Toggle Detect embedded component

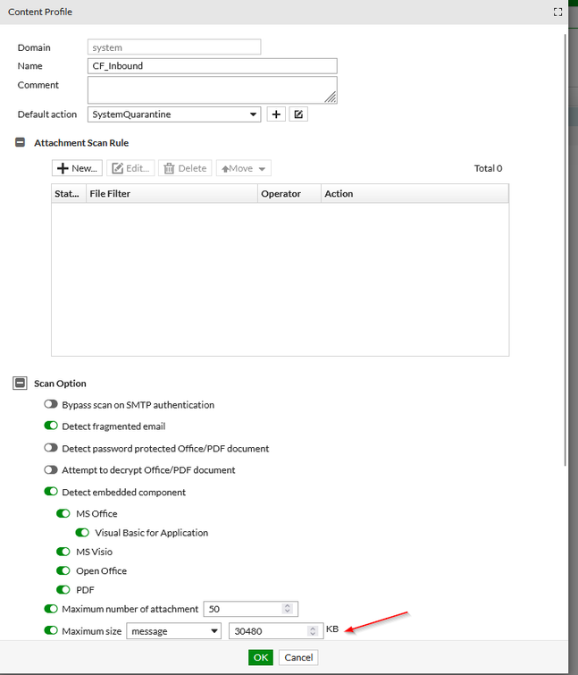click(x=51, y=492)
